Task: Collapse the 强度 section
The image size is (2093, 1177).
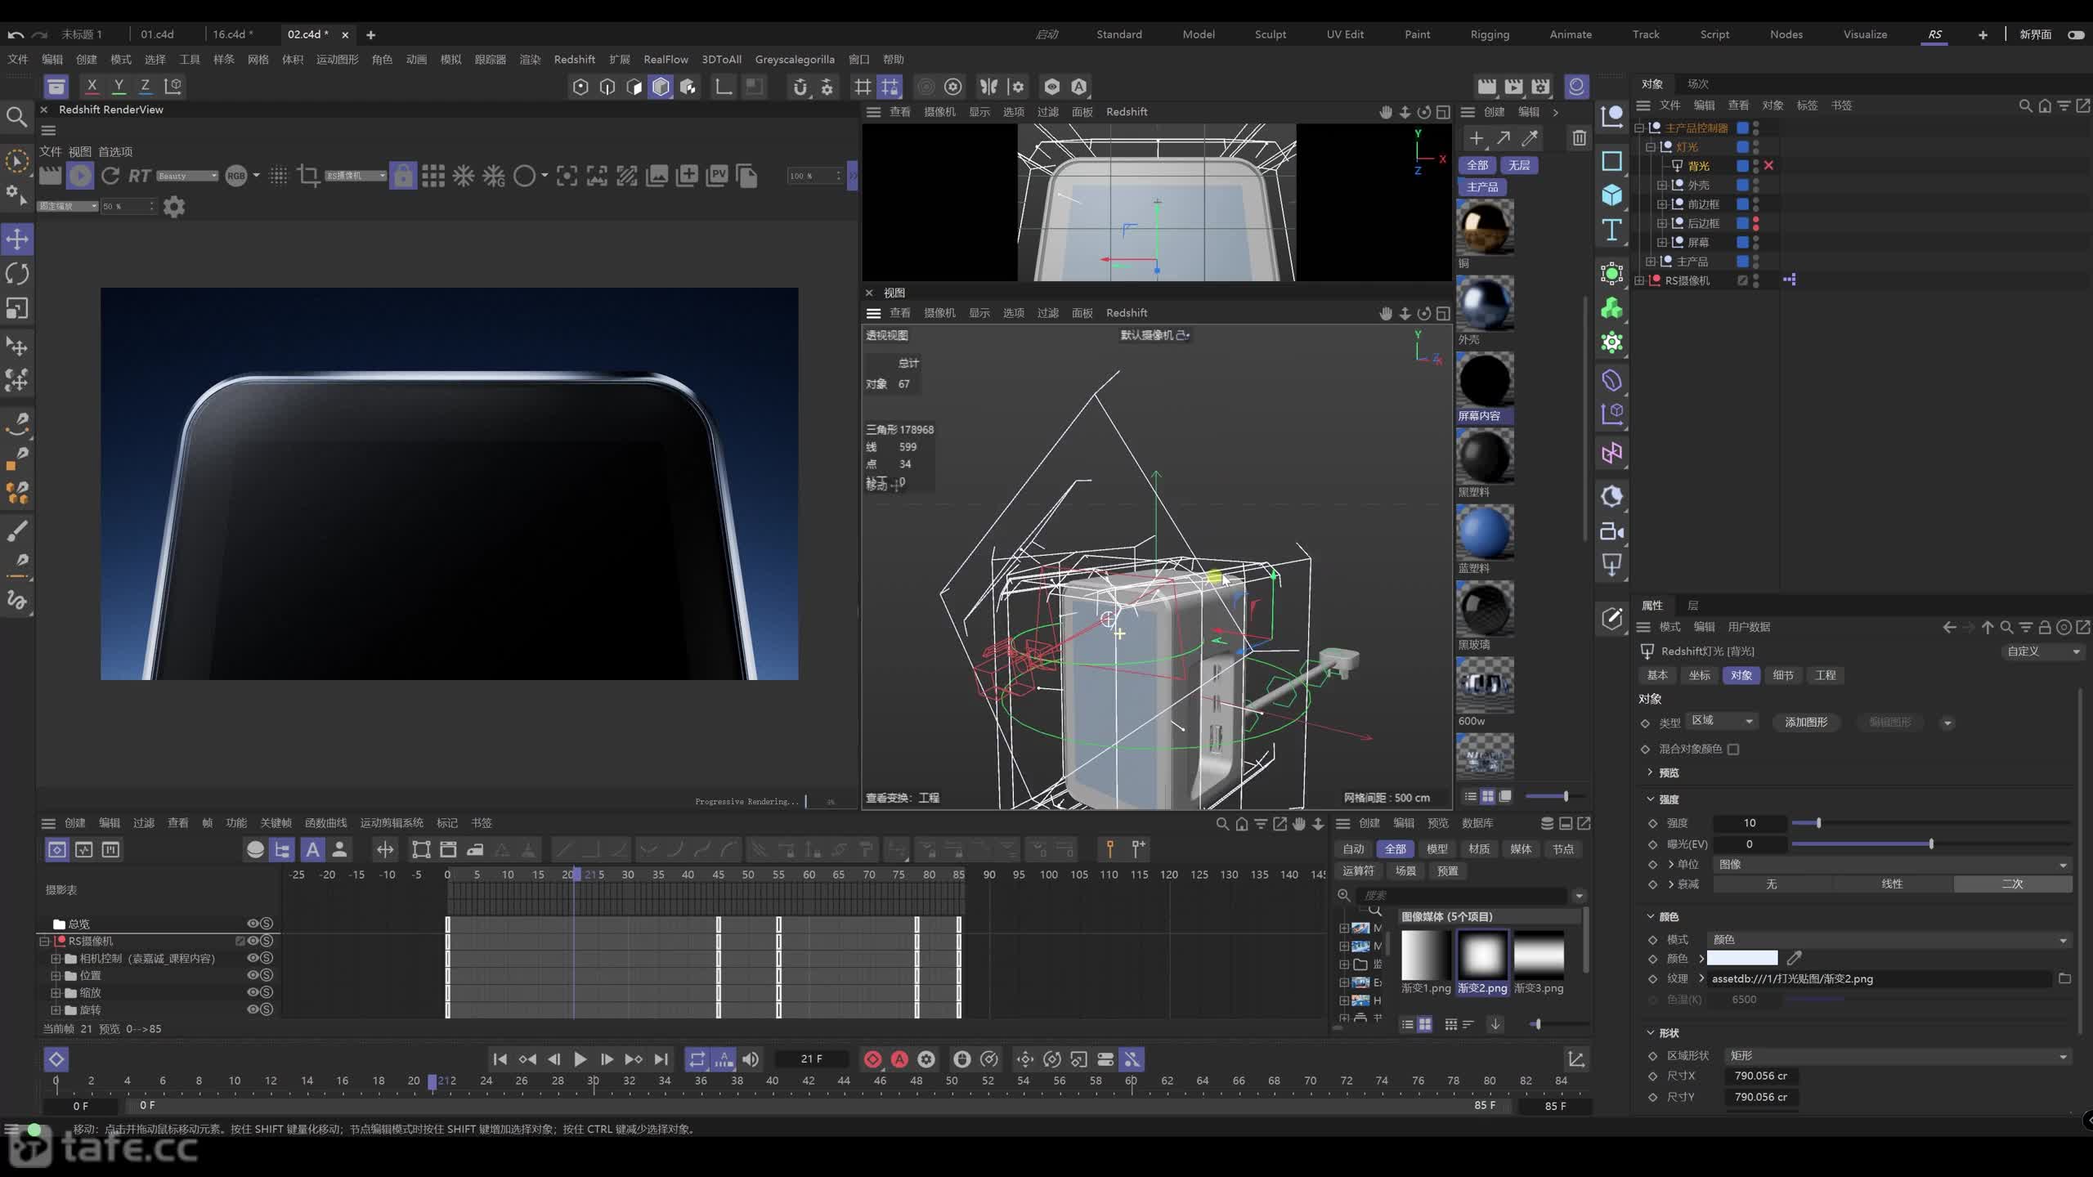Action: (x=1651, y=799)
